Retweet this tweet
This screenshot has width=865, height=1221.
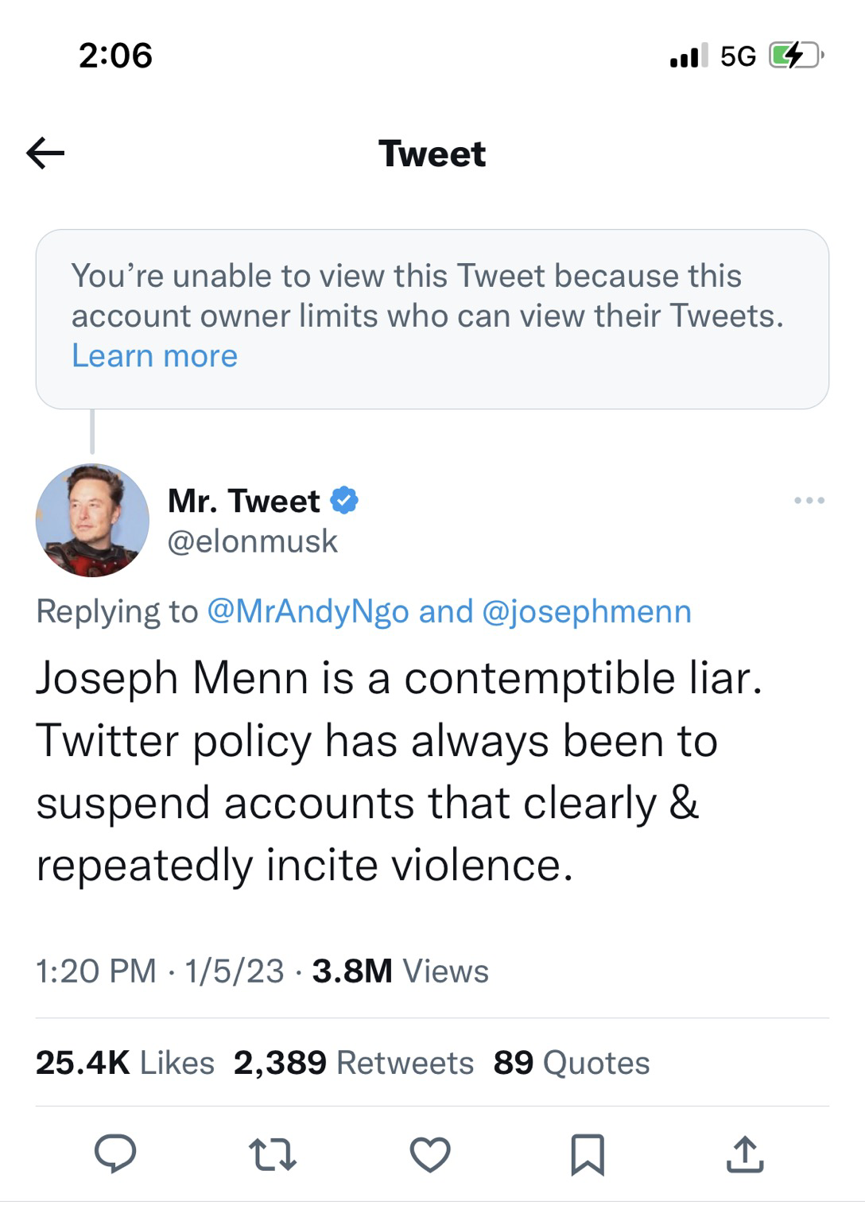point(273,1154)
